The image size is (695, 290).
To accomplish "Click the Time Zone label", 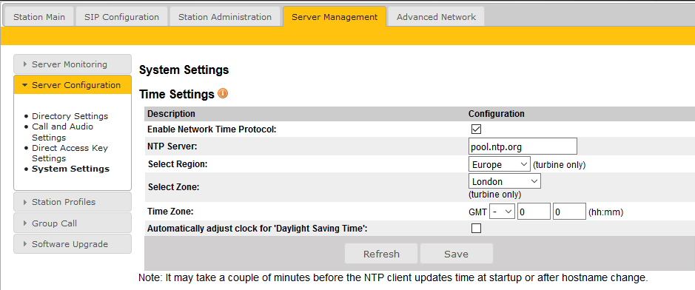I will click(170, 212).
